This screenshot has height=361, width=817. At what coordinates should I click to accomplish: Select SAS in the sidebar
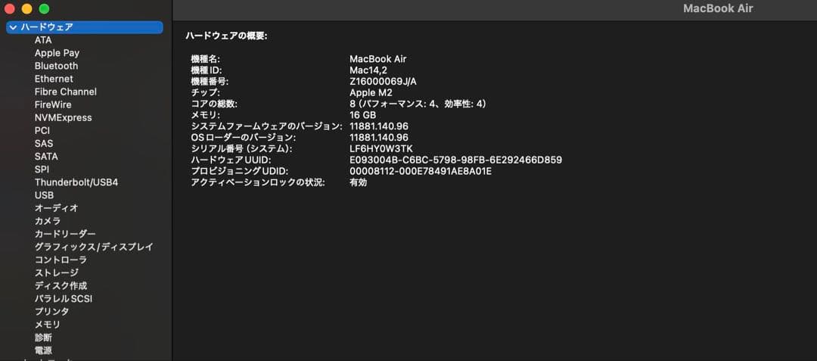pos(44,143)
